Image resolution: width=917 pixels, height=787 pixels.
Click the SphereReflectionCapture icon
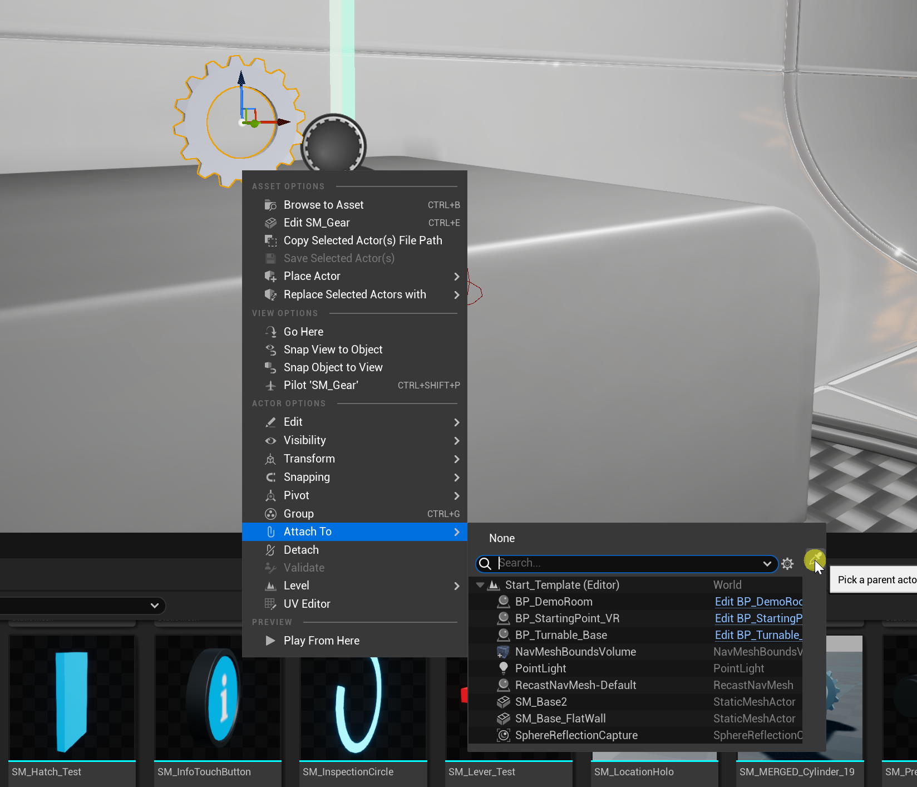504,735
